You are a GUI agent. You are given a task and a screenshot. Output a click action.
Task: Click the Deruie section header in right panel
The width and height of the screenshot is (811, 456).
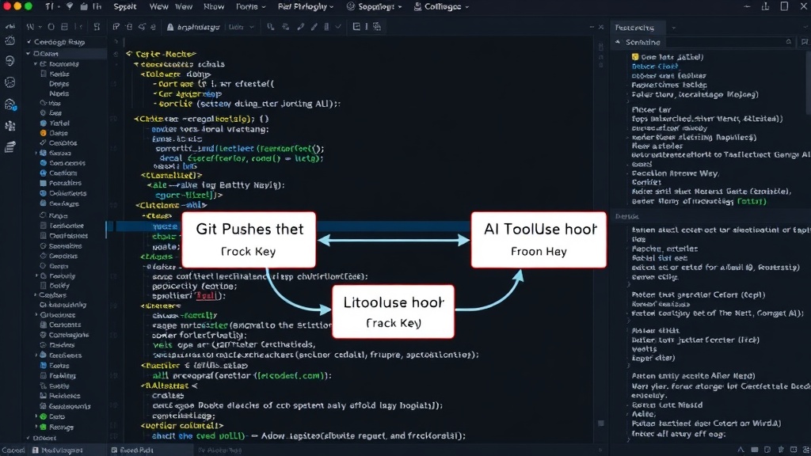click(x=627, y=217)
